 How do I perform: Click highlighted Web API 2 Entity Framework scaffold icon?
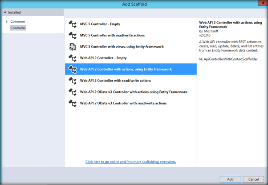point(73,69)
